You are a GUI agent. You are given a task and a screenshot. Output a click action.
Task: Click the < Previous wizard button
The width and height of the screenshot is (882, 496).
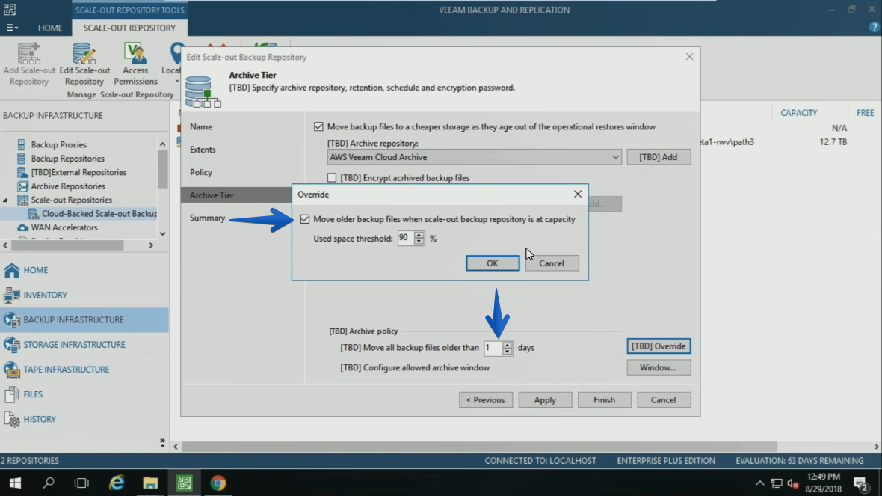485,399
